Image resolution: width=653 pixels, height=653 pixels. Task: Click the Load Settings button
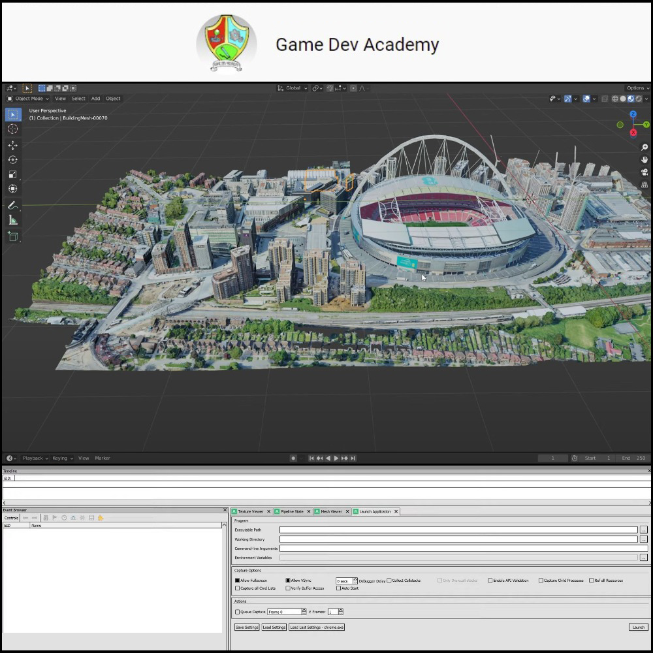(x=274, y=628)
